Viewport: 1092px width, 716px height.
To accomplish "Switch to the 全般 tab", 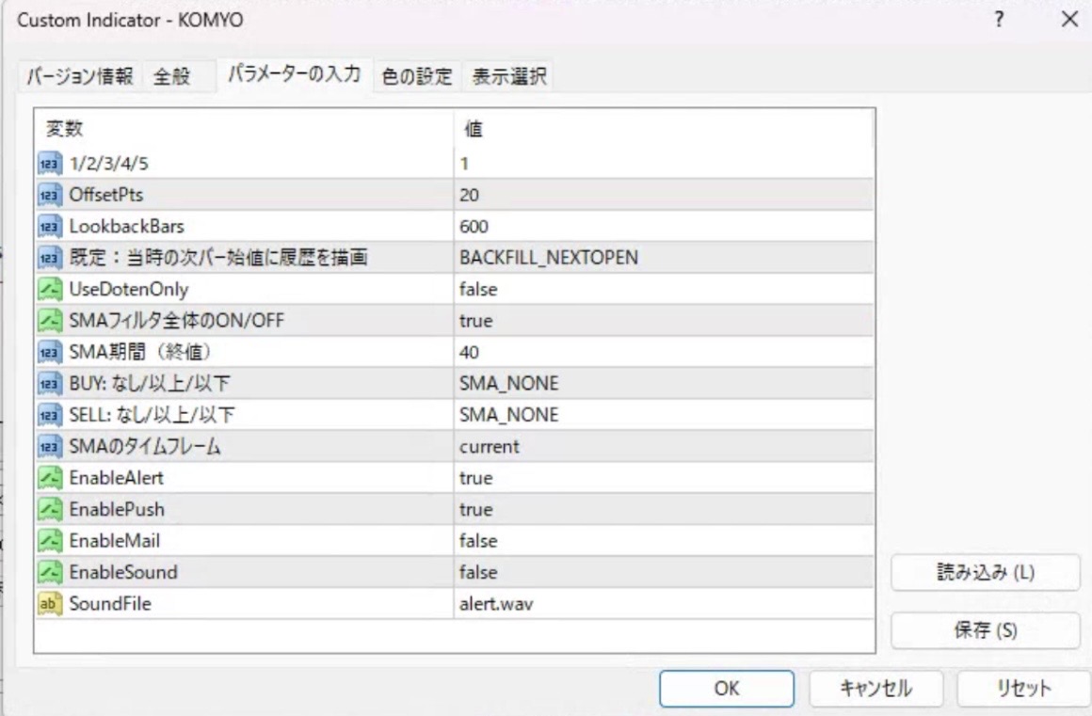I will point(171,76).
